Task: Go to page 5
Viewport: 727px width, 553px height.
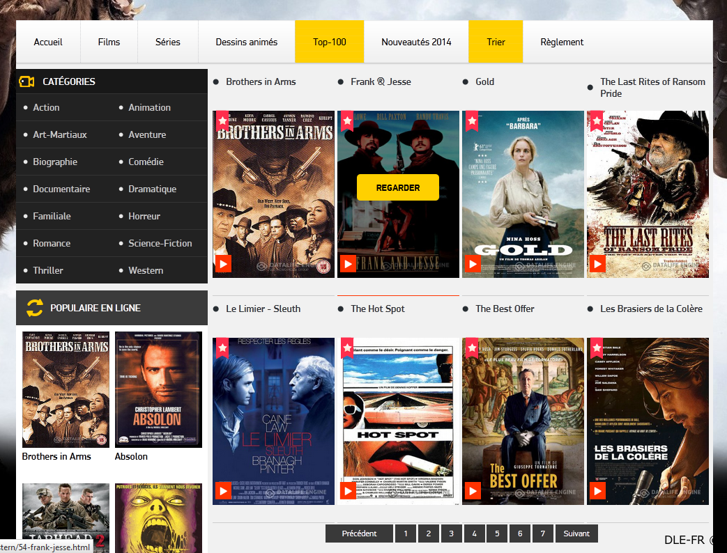Action: tap(497, 533)
